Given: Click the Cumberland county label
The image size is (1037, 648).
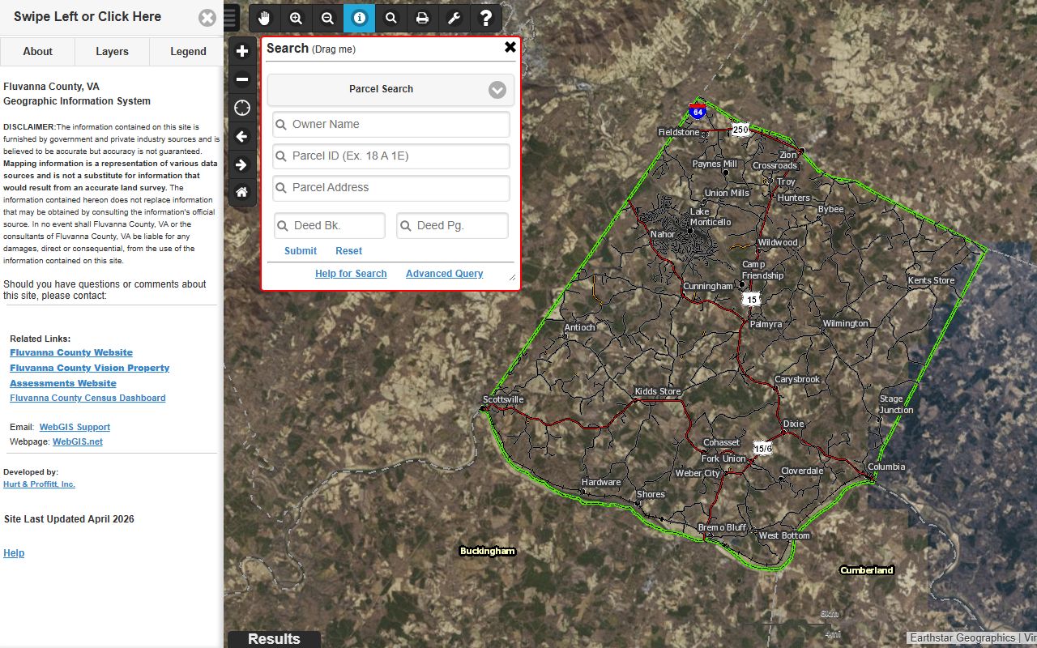Looking at the screenshot, I should pos(866,570).
